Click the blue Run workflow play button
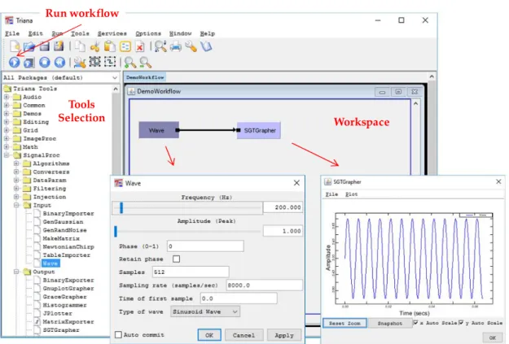The width and height of the screenshot is (509, 344). (x=15, y=63)
